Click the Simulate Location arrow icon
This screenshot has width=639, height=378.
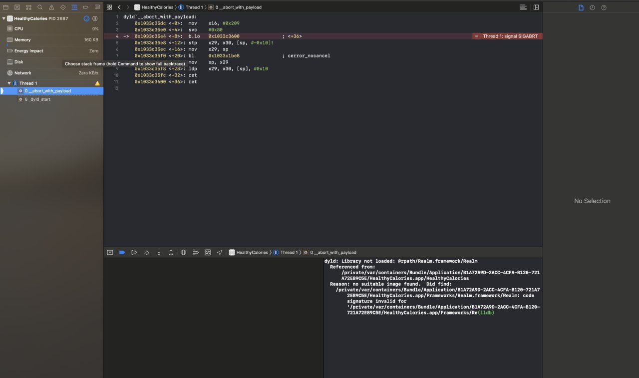pyautogui.click(x=220, y=253)
